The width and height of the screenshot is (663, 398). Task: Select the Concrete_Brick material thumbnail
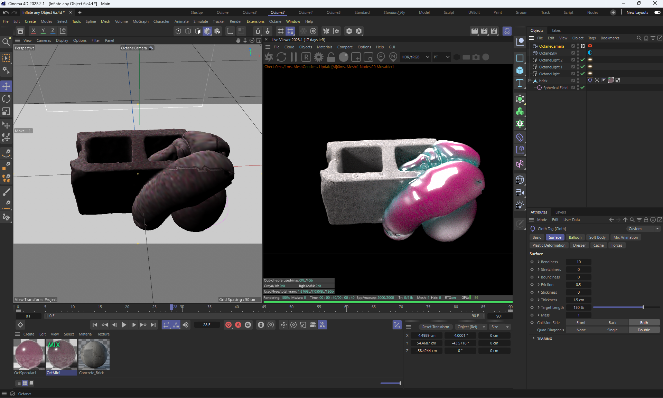click(94, 354)
